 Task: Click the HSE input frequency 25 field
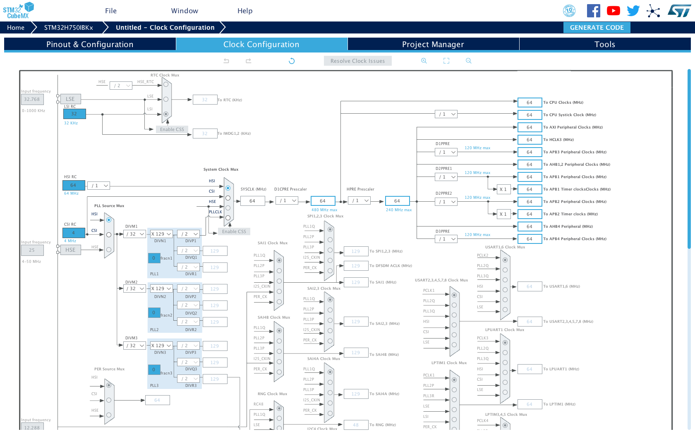pos(32,250)
